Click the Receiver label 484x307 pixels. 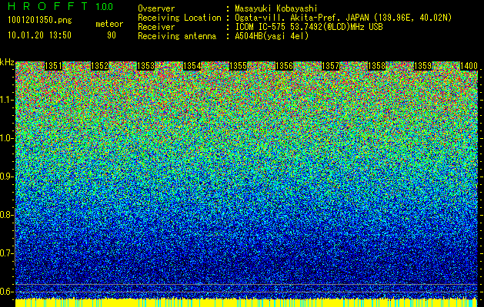pos(156,27)
